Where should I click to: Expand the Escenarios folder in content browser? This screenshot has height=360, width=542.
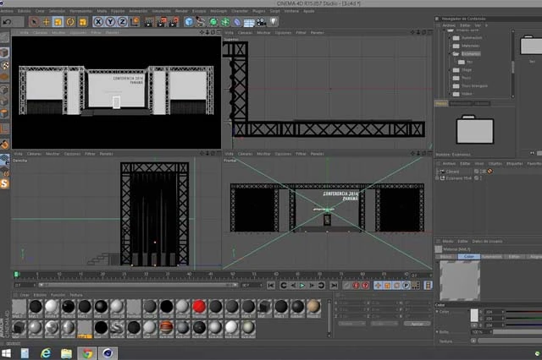(449, 53)
